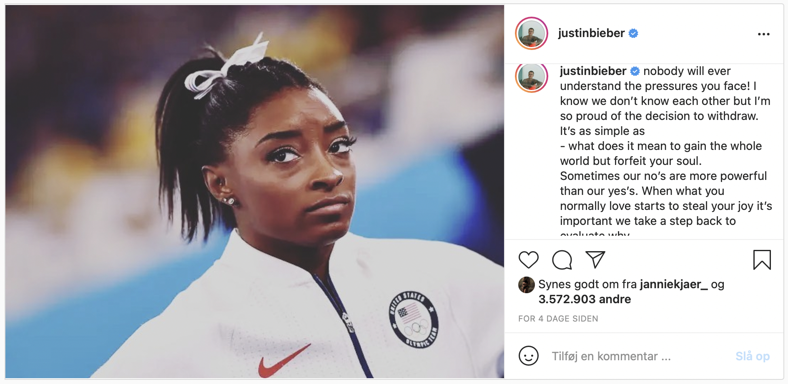The height and width of the screenshot is (384, 788).
Task: Click the header justinbieber profile avatar
Action: [x=531, y=33]
